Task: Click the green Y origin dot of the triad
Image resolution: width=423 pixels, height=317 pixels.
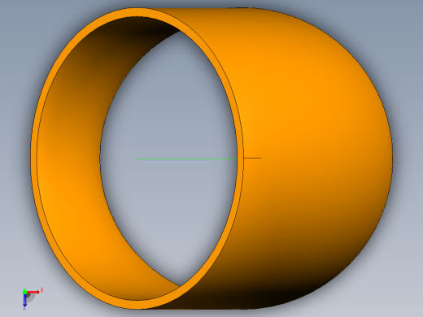Action: pyautogui.click(x=24, y=292)
